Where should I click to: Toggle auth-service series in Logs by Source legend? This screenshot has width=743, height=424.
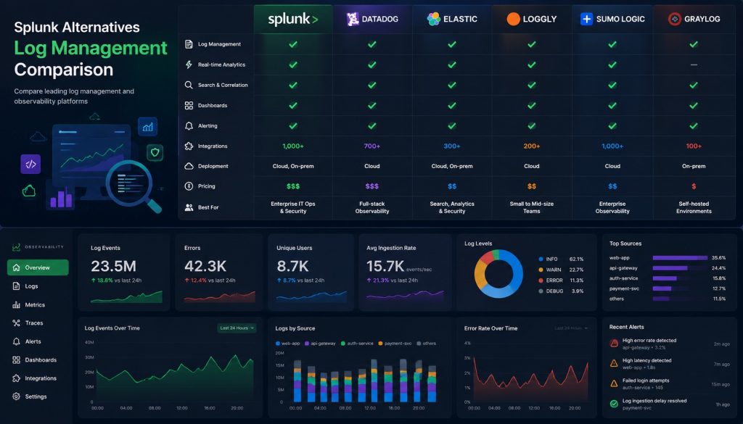click(x=357, y=344)
